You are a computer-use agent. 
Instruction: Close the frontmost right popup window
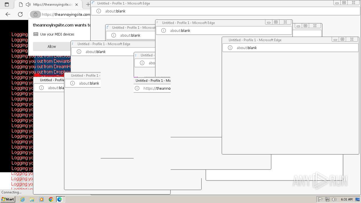pos(352,39)
